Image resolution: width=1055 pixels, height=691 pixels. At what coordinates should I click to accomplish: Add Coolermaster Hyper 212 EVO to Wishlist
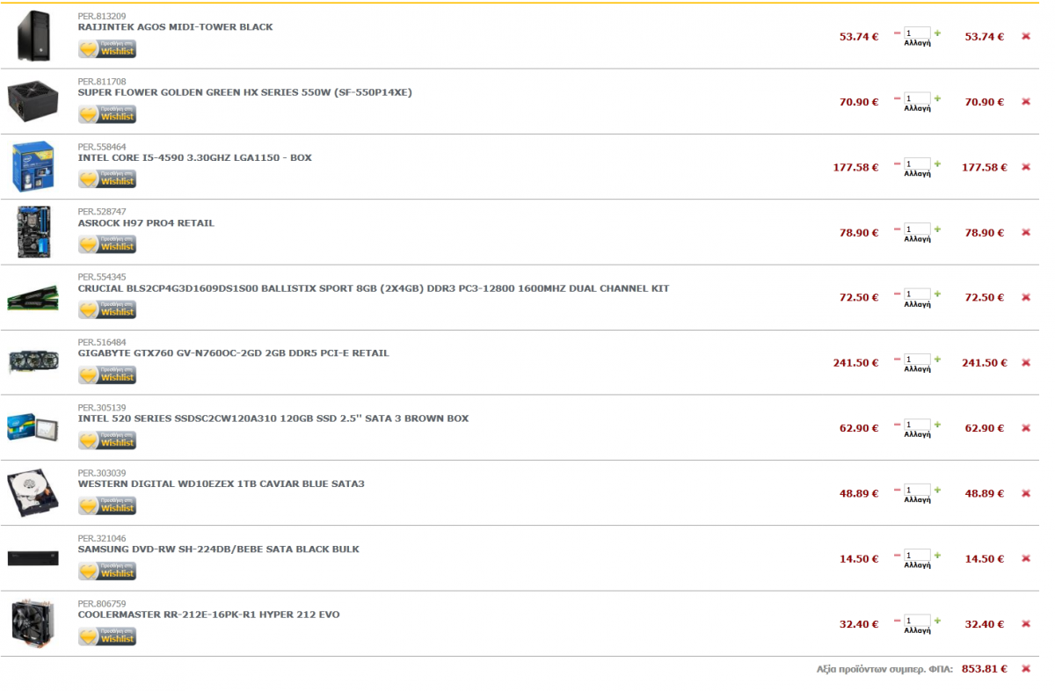point(107,636)
